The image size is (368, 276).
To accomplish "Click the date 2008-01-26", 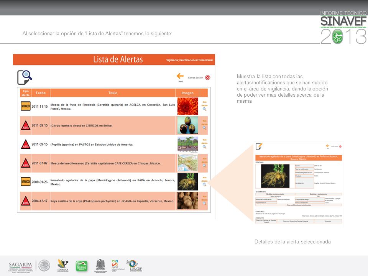I will pyautogui.click(x=39, y=182).
